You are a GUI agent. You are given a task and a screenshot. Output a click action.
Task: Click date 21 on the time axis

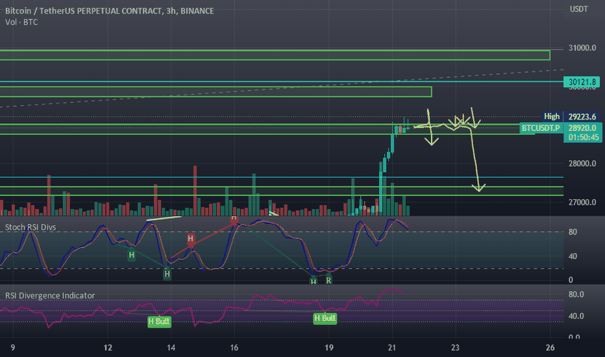click(x=392, y=347)
